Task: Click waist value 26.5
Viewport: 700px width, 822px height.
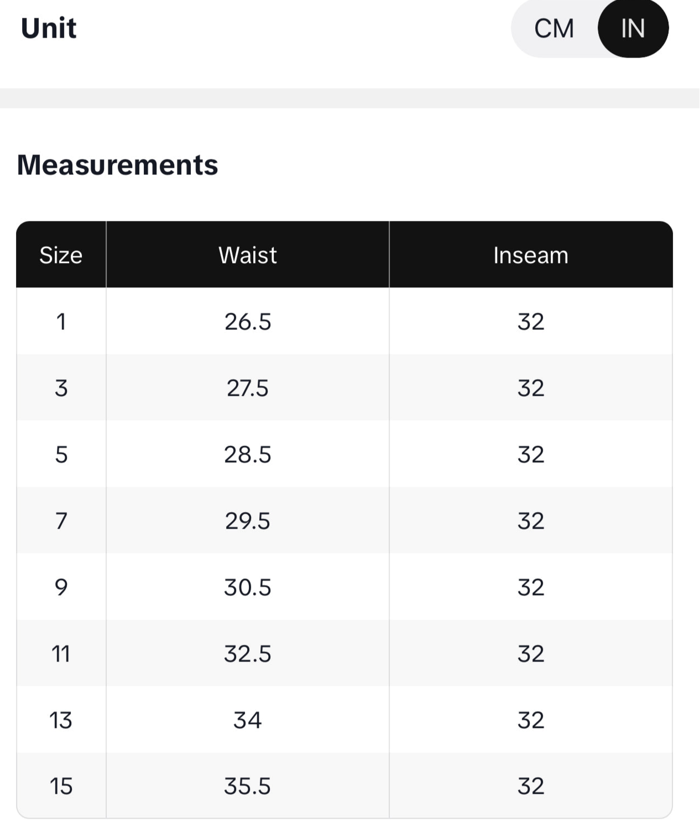Action: click(247, 322)
